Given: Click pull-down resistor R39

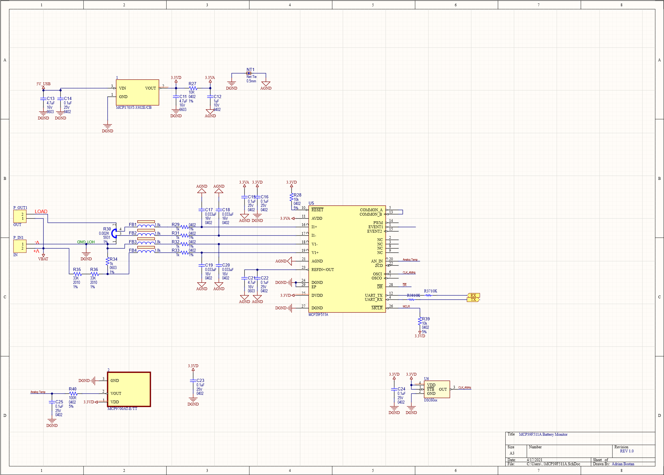Looking at the screenshot, I should click(420, 321).
